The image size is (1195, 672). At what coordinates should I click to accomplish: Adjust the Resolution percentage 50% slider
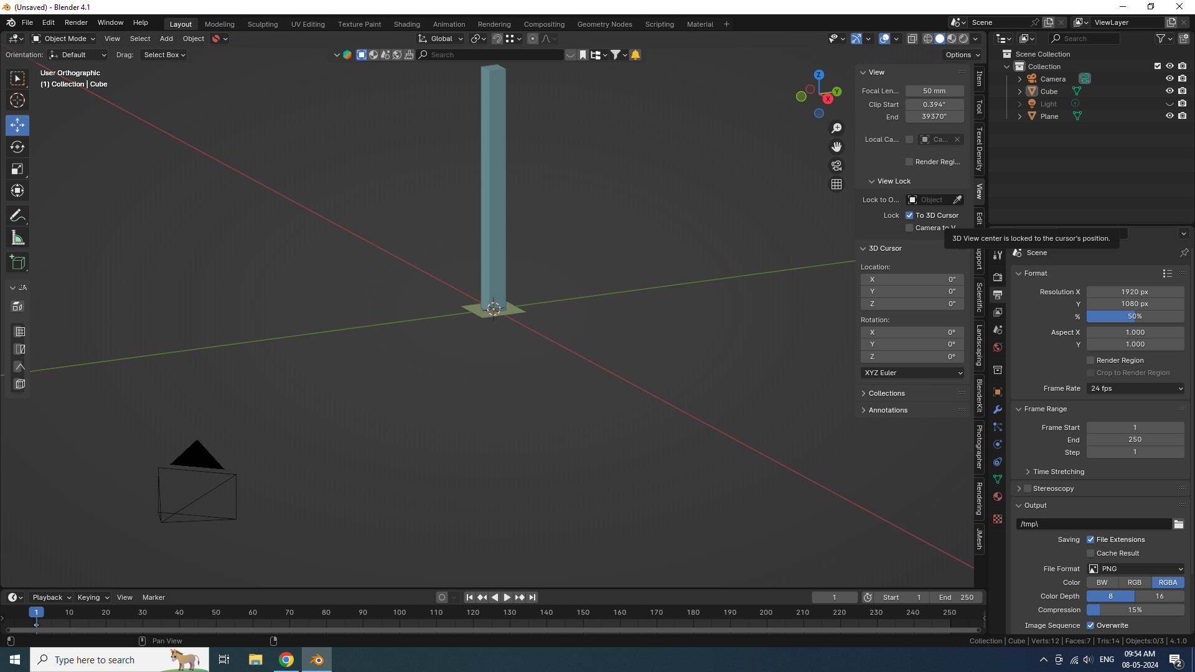pos(1135,316)
